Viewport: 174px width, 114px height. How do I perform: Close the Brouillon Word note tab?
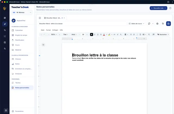(x=64, y=18)
